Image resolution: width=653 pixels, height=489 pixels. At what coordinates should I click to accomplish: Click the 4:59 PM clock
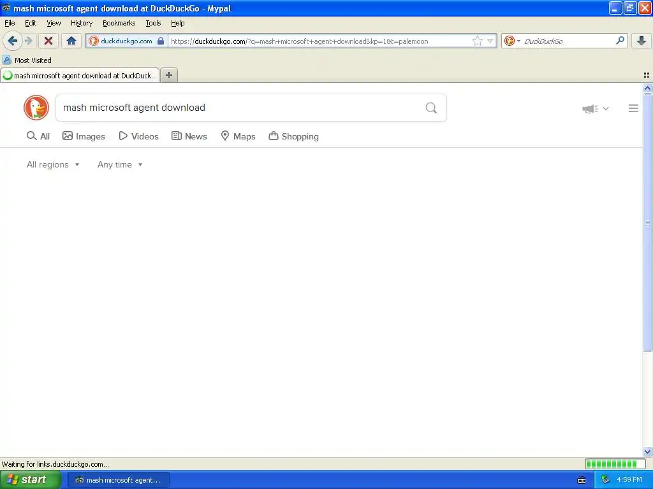coord(629,480)
